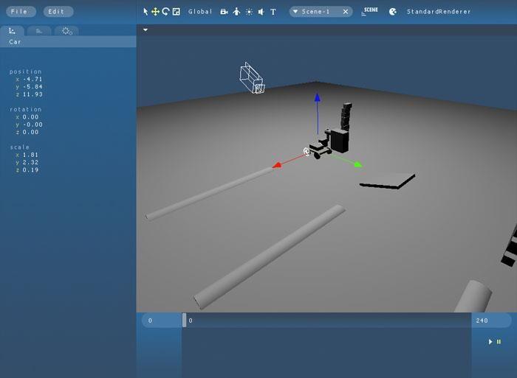Viewport: 517px width, 378px height.
Task: Select the arrow selection tool
Action: pos(145,12)
